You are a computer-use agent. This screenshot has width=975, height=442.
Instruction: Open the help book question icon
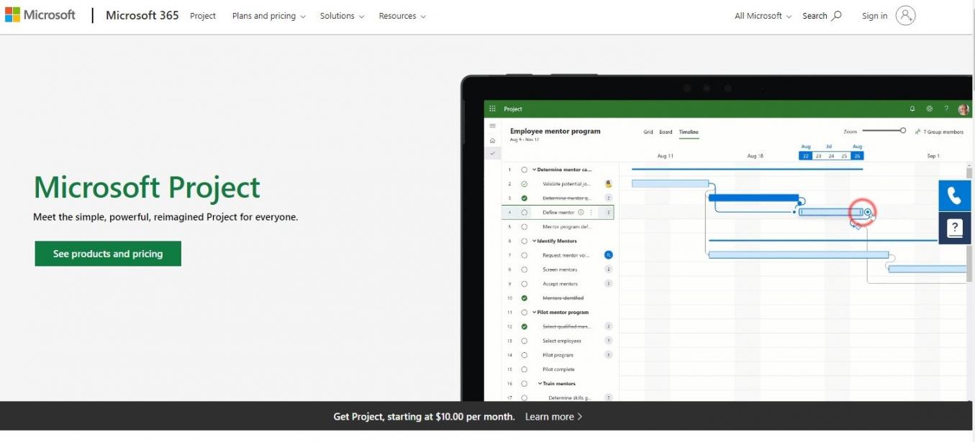point(954,228)
